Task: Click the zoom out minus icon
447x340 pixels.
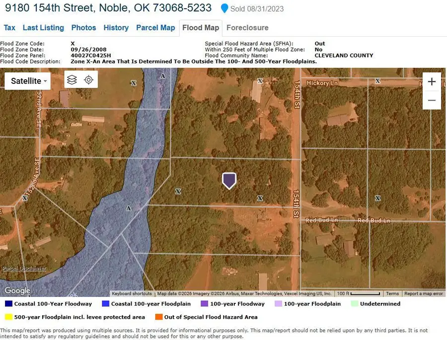Action: coord(432,100)
